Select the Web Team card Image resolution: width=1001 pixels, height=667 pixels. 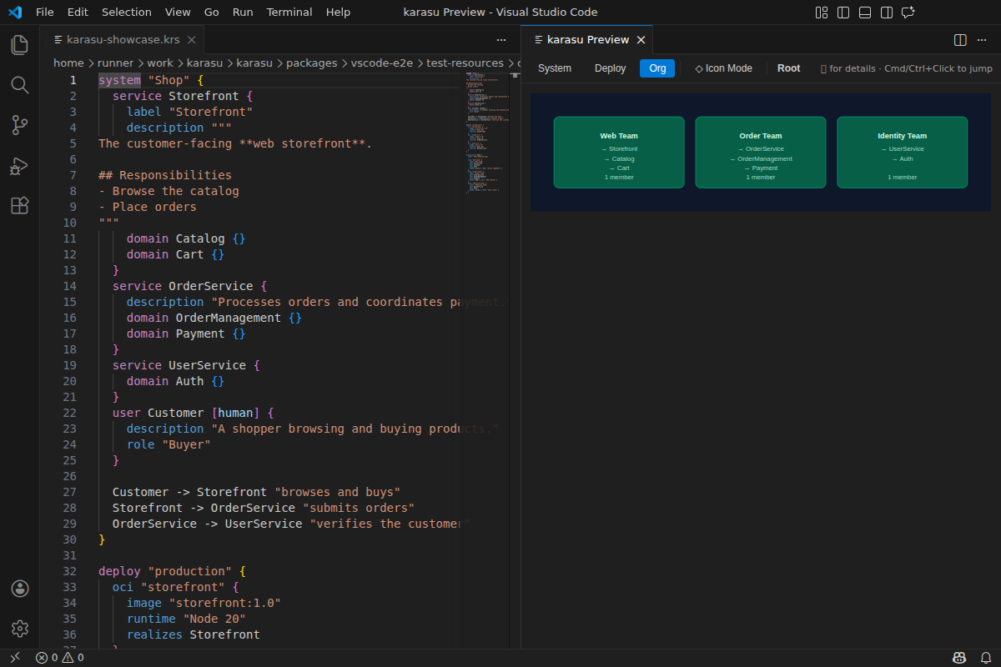pos(619,152)
